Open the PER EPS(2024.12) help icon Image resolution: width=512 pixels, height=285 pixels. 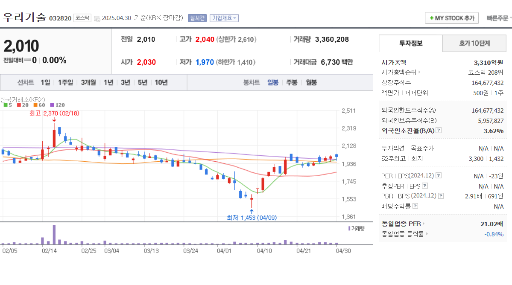tap(439, 175)
